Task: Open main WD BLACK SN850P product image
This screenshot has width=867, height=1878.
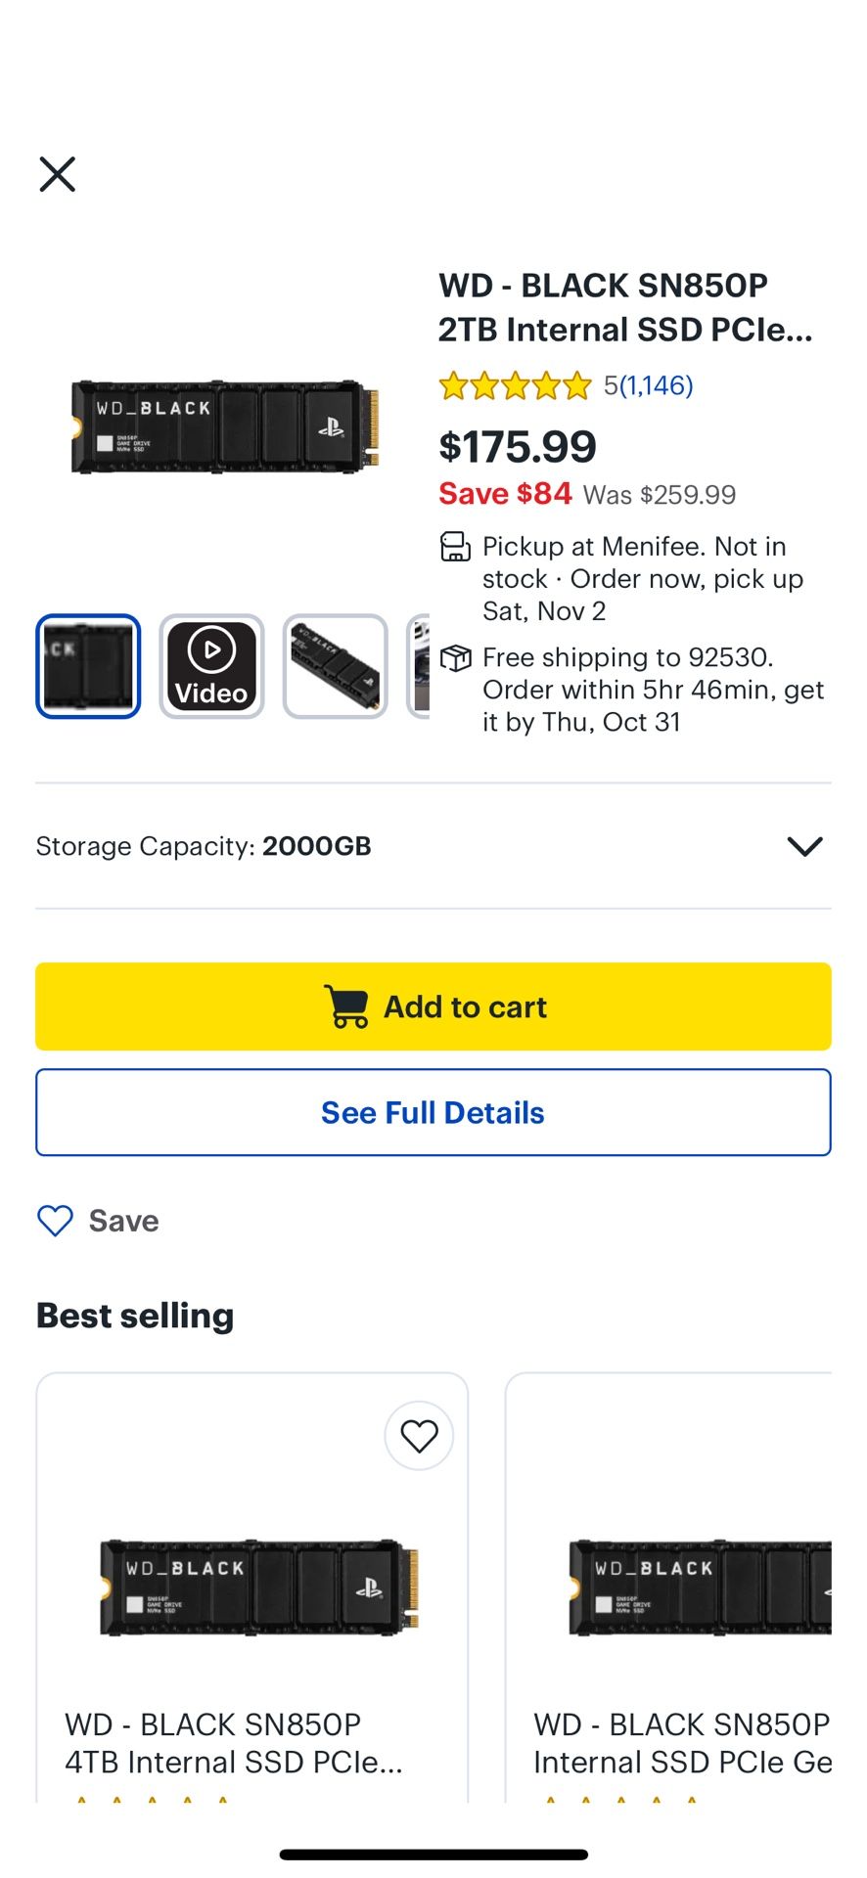Action: (x=225, y=427)
